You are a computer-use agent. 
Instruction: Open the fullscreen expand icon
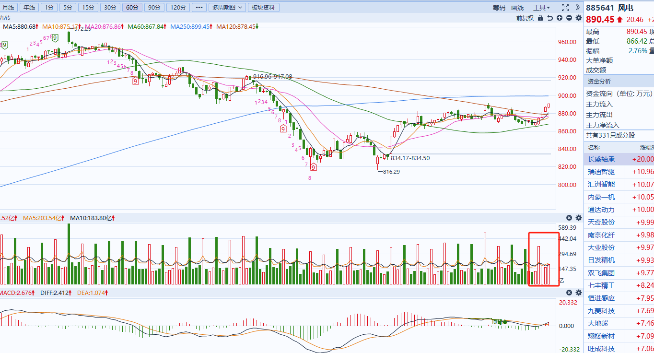click(x=565, y=7)
